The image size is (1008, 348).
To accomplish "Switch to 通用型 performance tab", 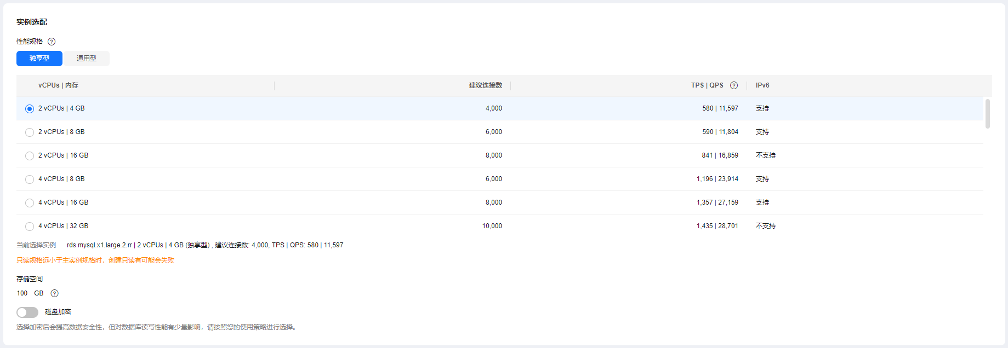I will pyautogui.click(x=87, y=59).
